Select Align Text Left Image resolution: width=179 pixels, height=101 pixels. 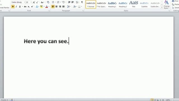point(53,7)
